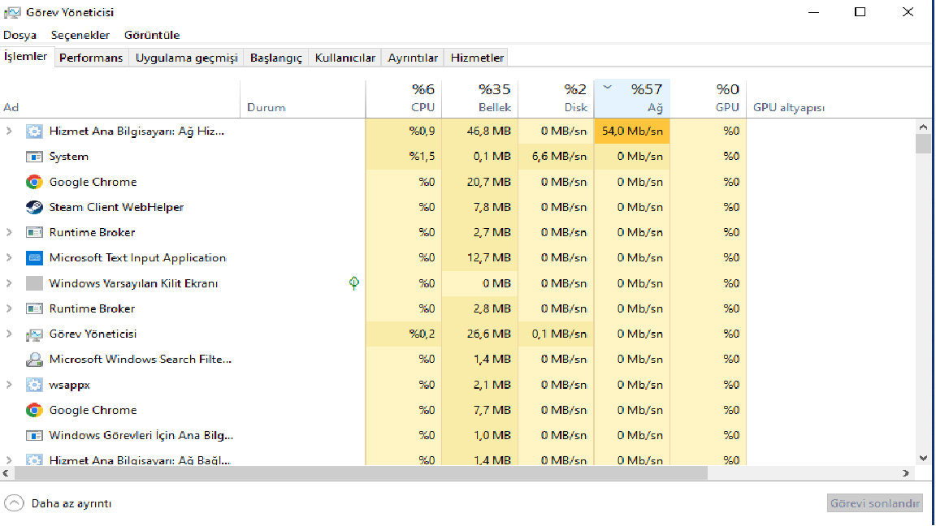Click the Microsoft Windows Search Filter icon
The width and height of the screenshot is (936, 526).
(34, 360)
